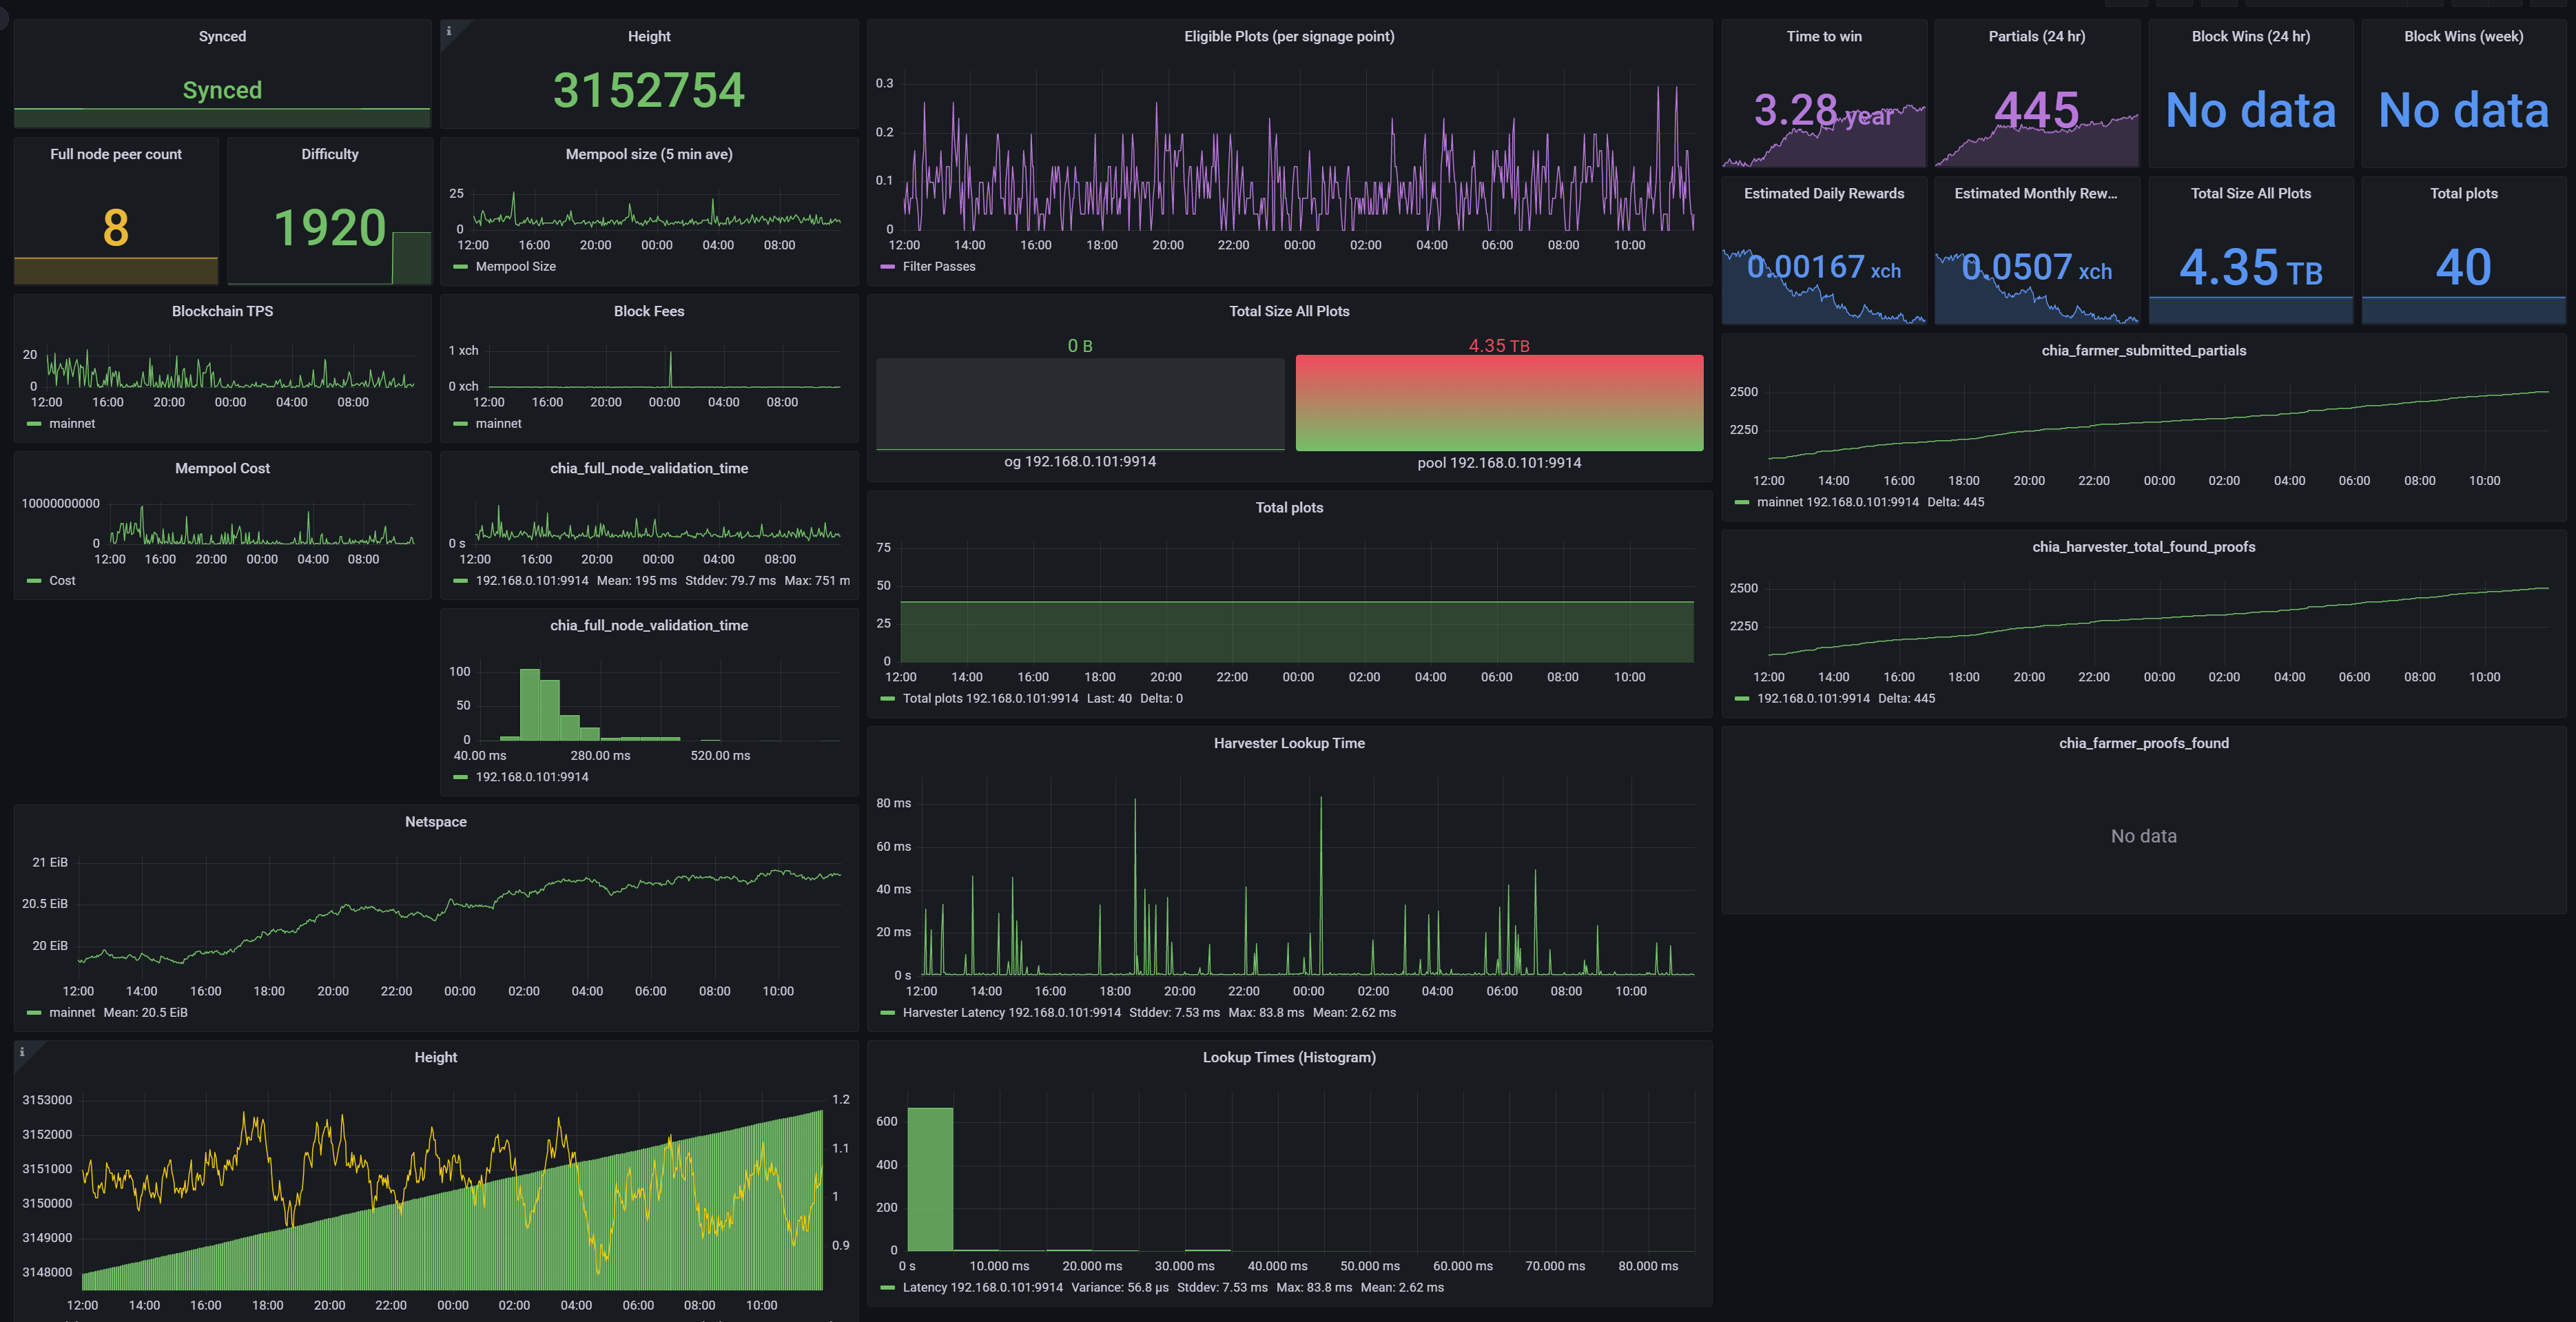Open the Netspace panel title menu
The image size is (2576, 1322).
(x=435, y=822)
